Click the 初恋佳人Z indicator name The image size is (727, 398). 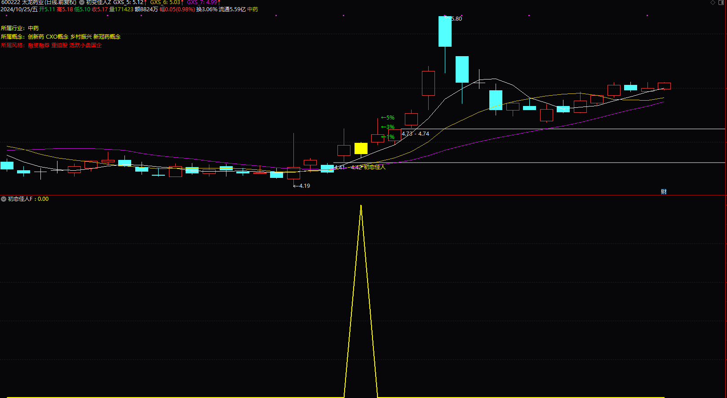(x=98, y=3)
